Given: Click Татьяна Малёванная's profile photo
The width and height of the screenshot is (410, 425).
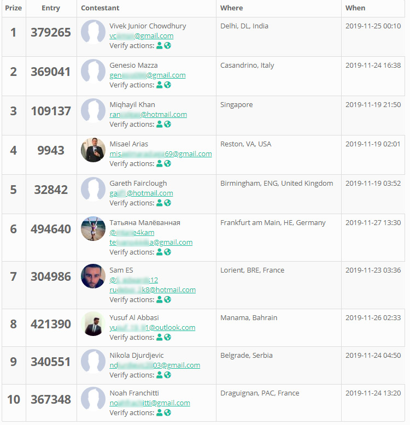Looking at the screenshot, I should click(x=93, y=229).
